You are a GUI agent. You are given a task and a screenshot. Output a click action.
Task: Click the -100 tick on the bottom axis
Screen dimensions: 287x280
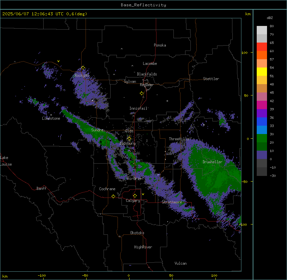click(42, 275)
